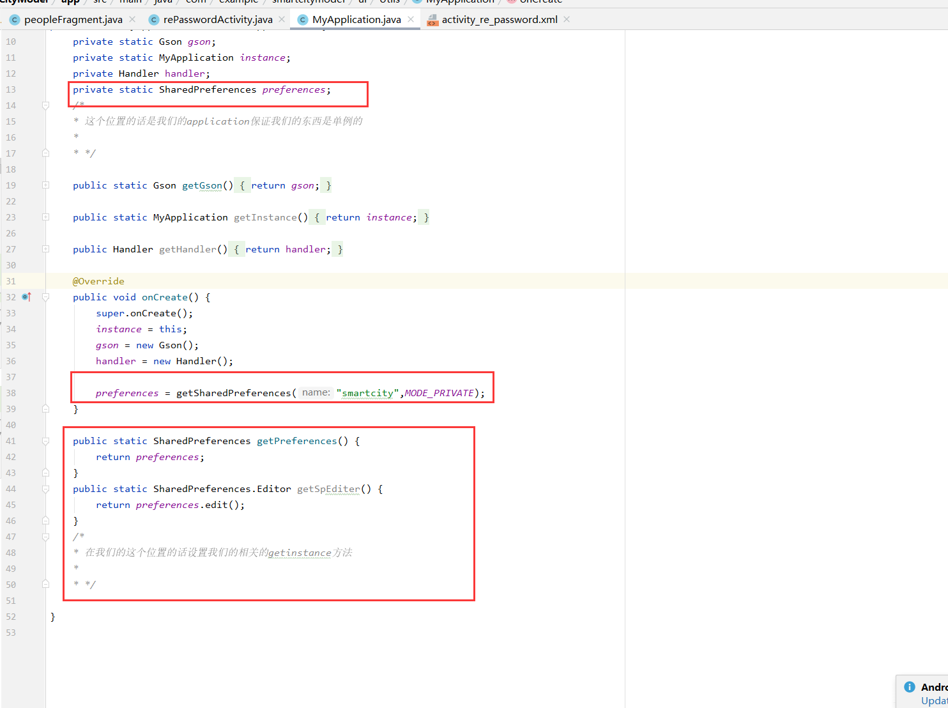Select the Utils item in the breadcrumb path
Screen dimensions: 948x708
coord(390,2)
